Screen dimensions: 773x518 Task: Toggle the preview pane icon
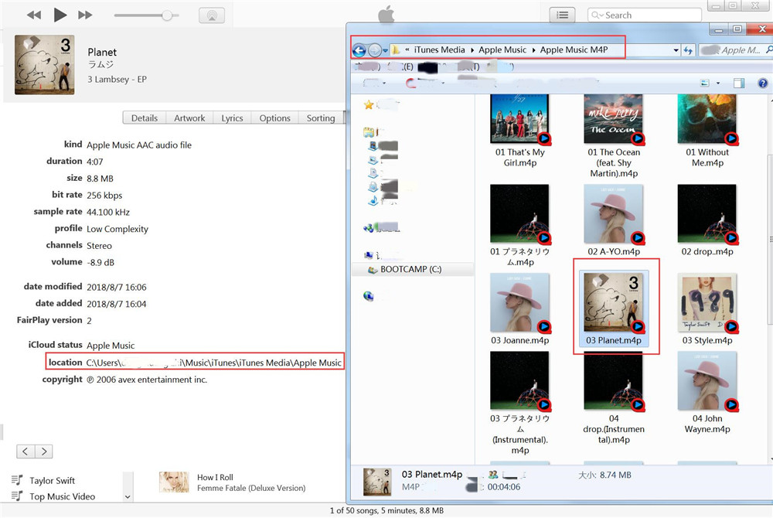click(738, 83)
